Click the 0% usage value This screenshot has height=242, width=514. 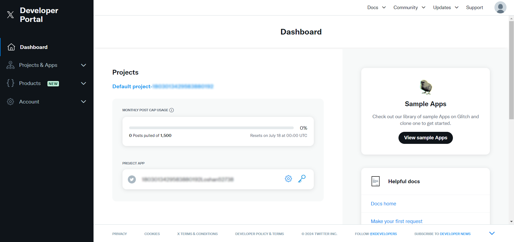[x=303, y=128]
